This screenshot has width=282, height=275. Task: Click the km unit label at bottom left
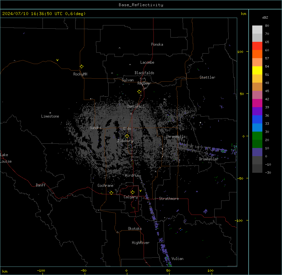coord(5,271)
